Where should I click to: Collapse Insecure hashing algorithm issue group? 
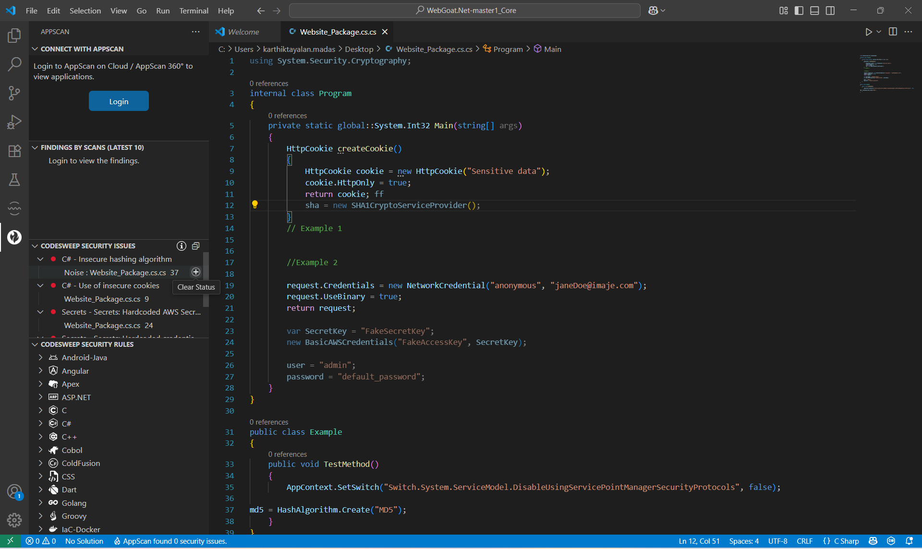point(41,259)
